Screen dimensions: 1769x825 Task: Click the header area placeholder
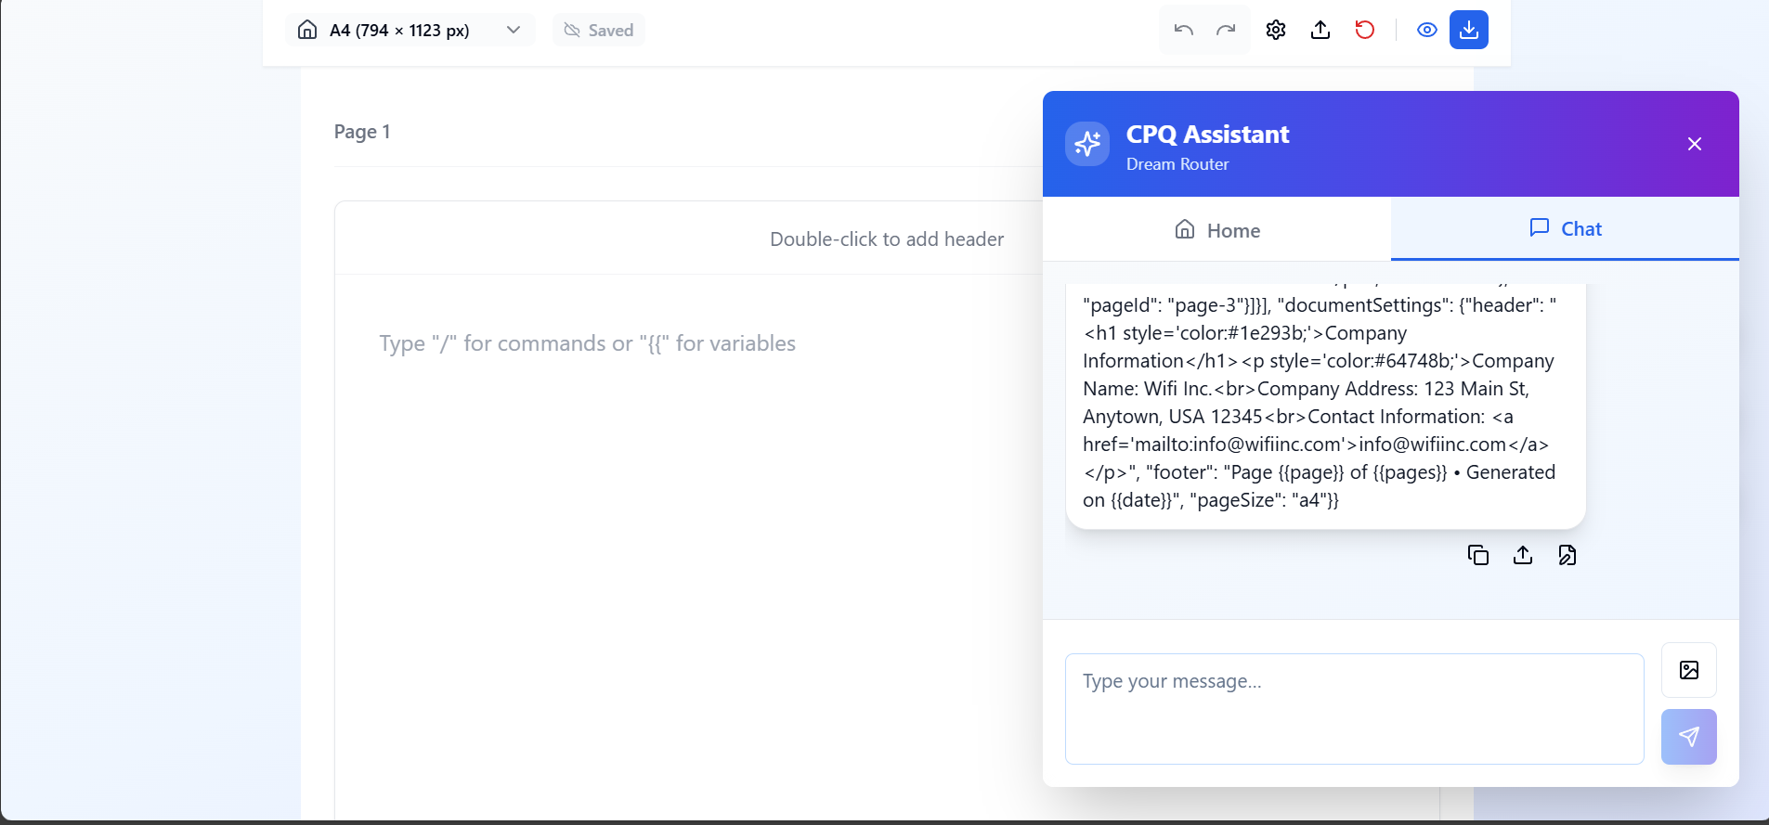[887, 238]
